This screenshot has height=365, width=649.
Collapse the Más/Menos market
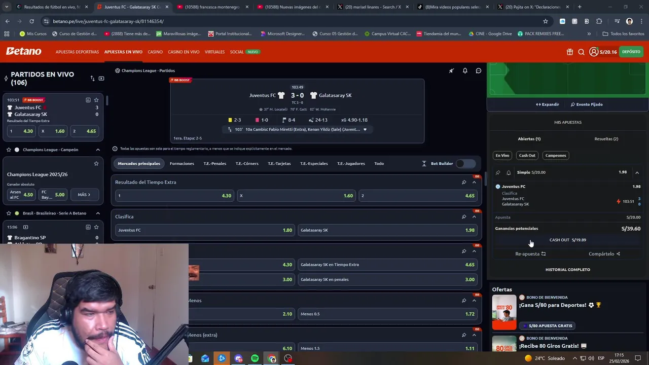click(x=475, y=300)
